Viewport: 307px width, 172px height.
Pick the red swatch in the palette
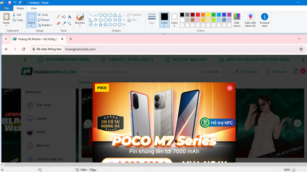(198, 15)
